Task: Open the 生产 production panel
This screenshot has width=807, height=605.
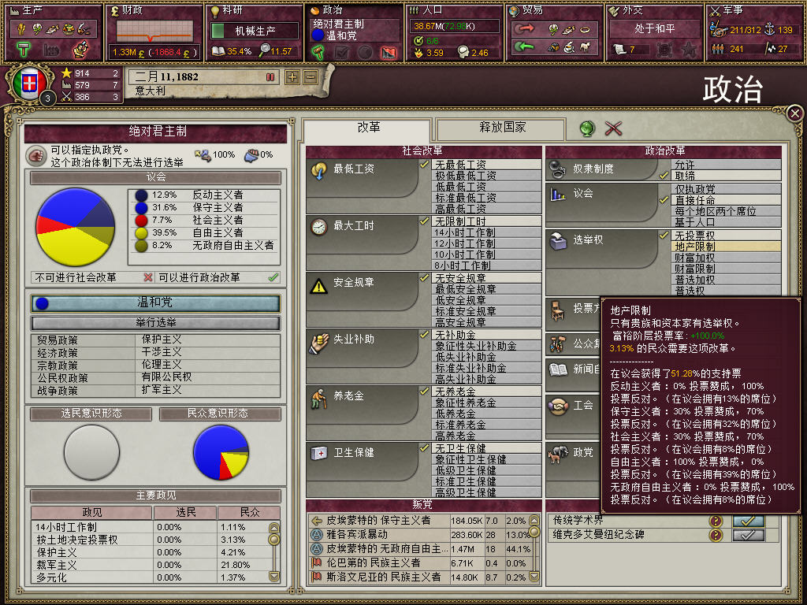Action: coord(51,32)
